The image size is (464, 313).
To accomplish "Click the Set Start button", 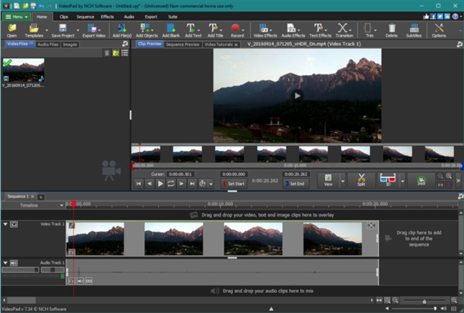I will (234, 184).
